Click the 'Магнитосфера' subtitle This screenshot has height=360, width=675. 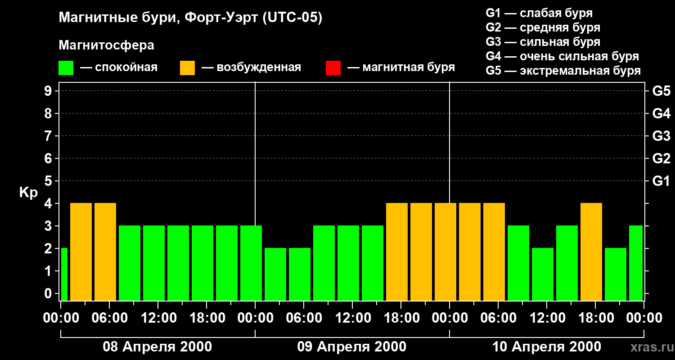(106, 45)
